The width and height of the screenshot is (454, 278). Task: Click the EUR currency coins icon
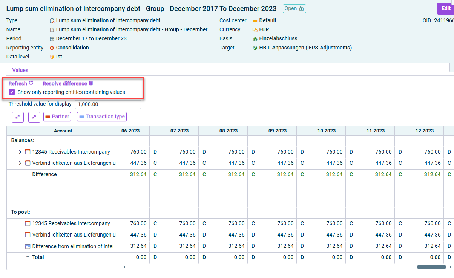[255, 29]
